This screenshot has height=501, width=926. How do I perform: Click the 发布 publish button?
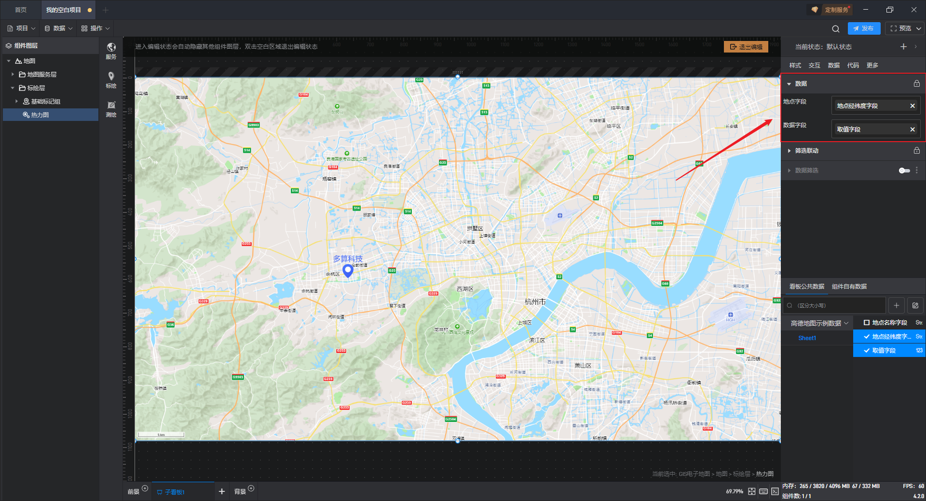[x=864, y=28]
